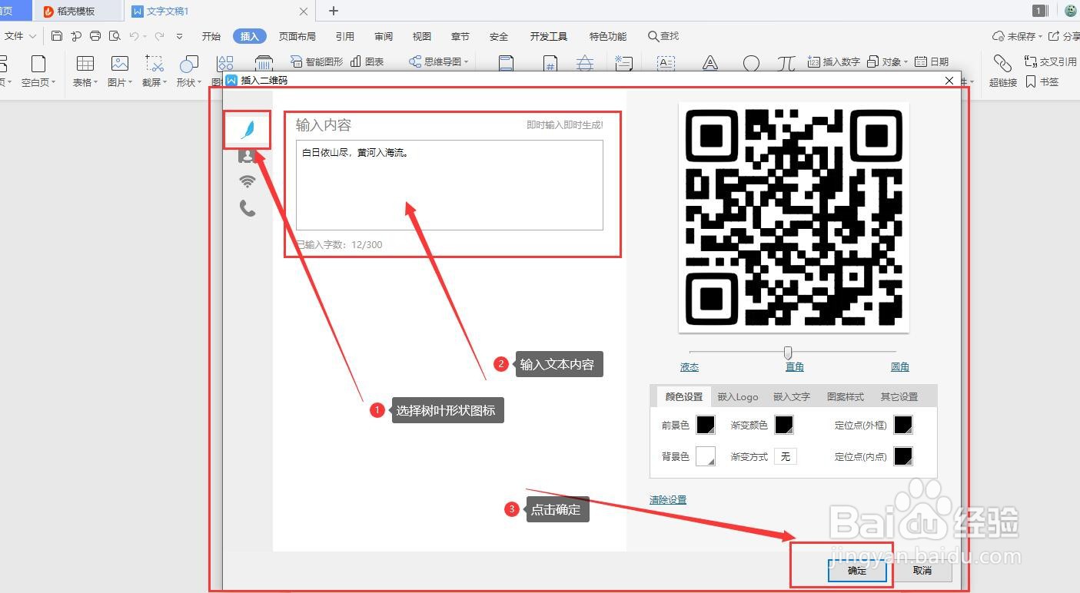Viewport: 1080px width, 593px height.
Task: Select the leaf-shaped text QR icon
Action: point(248,130)
